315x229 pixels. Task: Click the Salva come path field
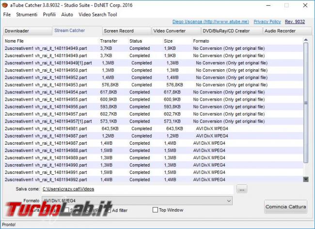coord(138,189)
